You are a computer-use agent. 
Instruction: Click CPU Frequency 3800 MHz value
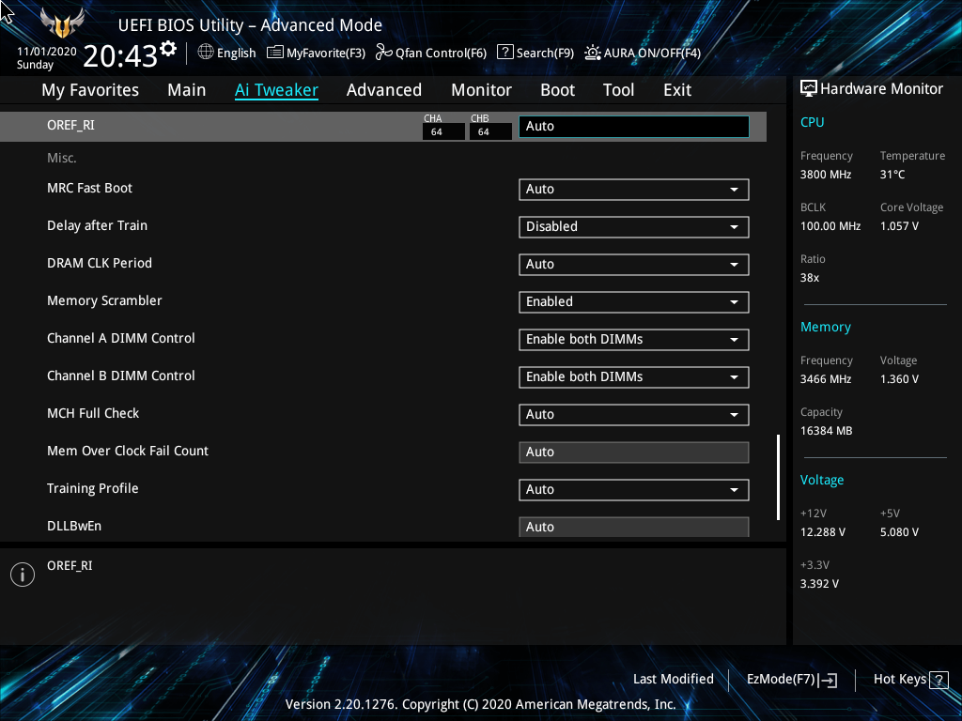click(826, 175)
